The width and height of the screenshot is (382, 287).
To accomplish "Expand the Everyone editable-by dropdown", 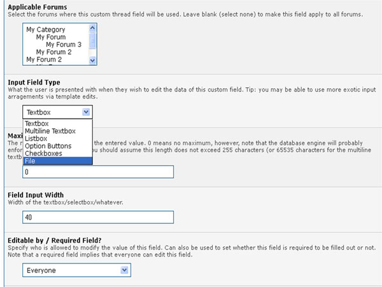I will point(124,270).
